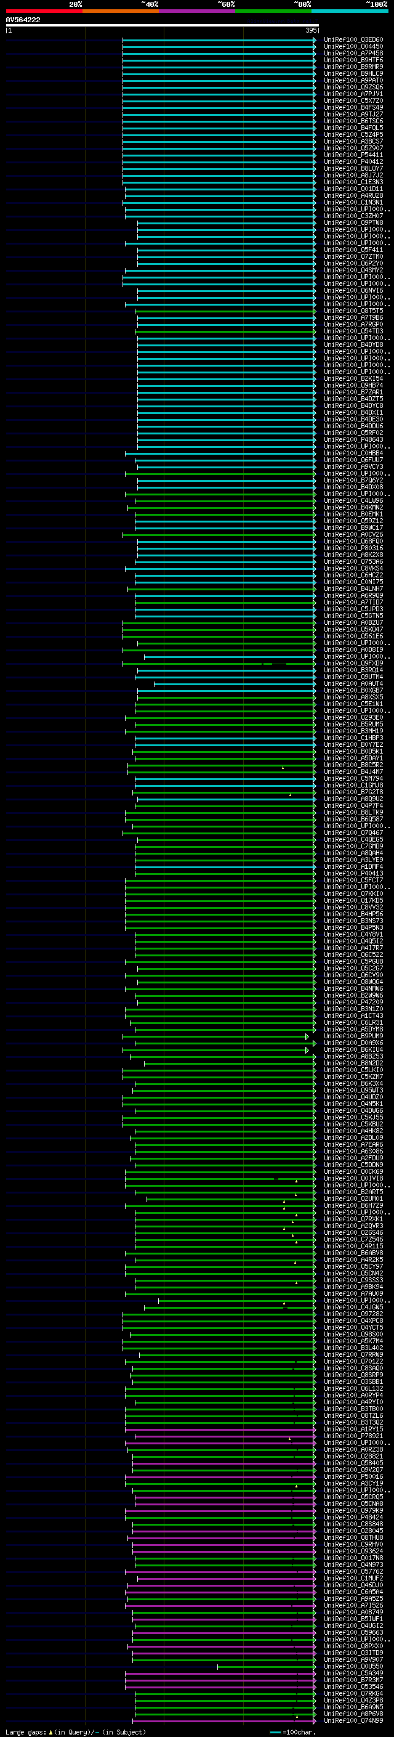Open hit UniRef100_B9HTF6
The image size is (394, 1737).
[x=353, y=60]
